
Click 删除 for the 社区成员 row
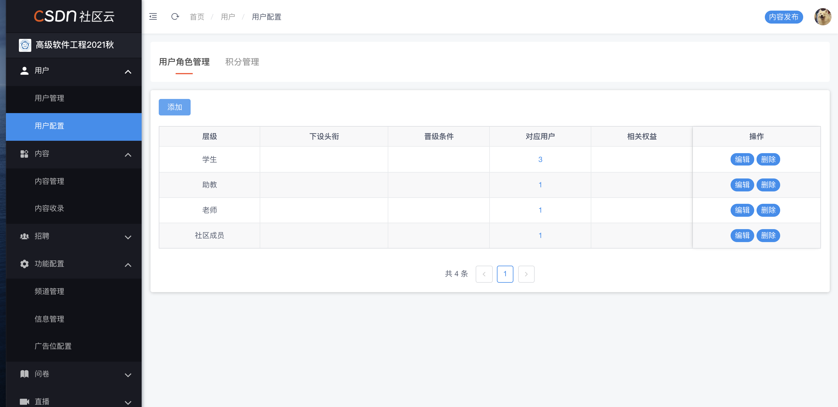tap(768, 235)
